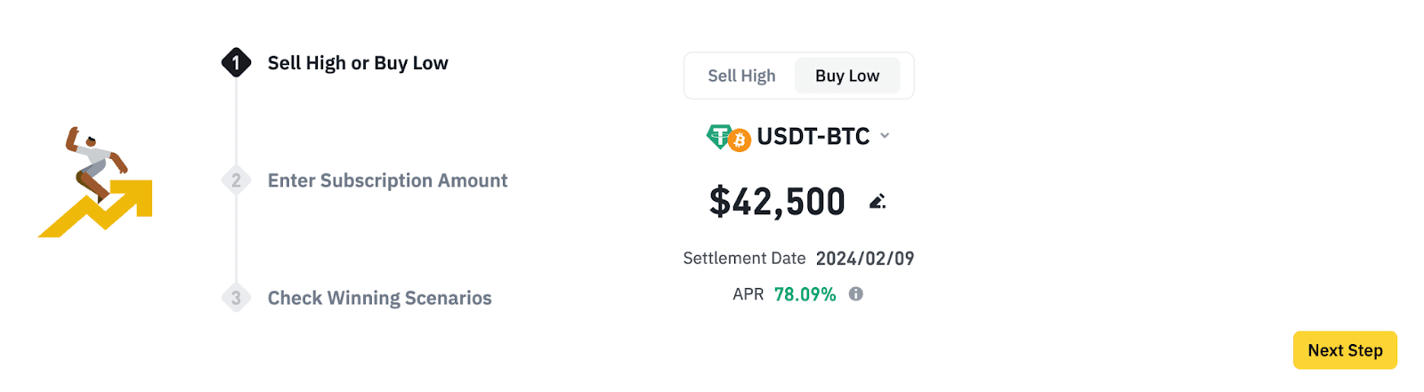Jump to Check Winning Scenarios step
The height and width of the screenshot is (392, 1424).
(x=379, y=298)
